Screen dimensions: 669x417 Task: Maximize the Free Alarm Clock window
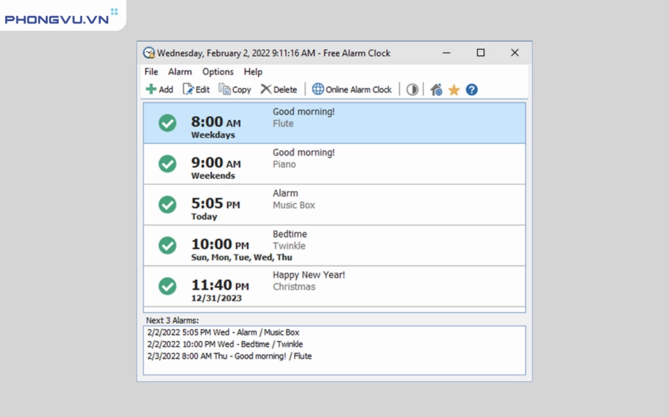point(481,52)
